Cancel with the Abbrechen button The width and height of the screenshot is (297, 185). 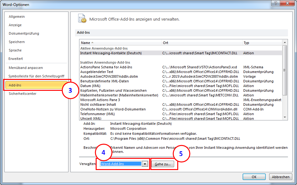point(280,177)
